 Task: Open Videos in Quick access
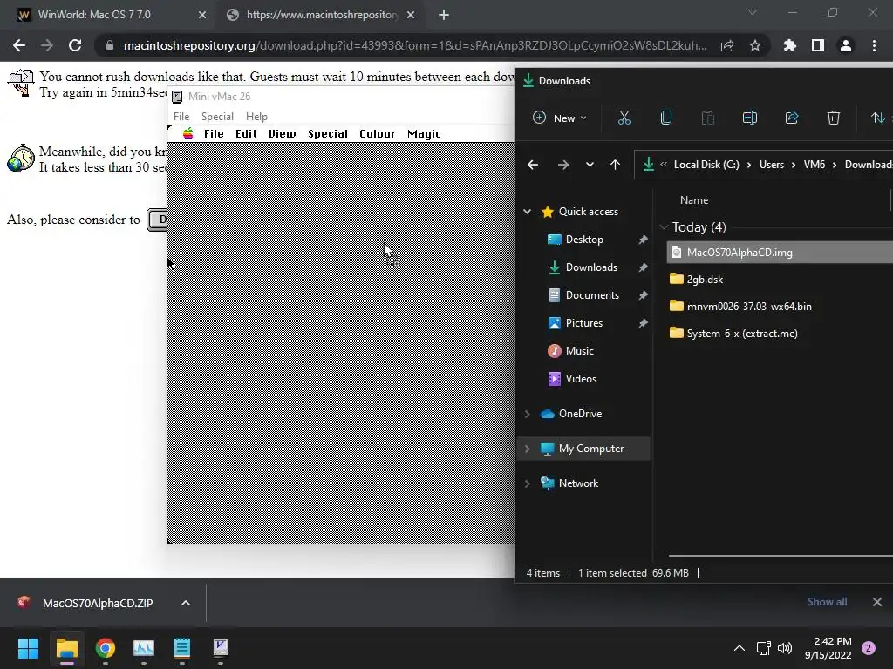click(580, 379)
